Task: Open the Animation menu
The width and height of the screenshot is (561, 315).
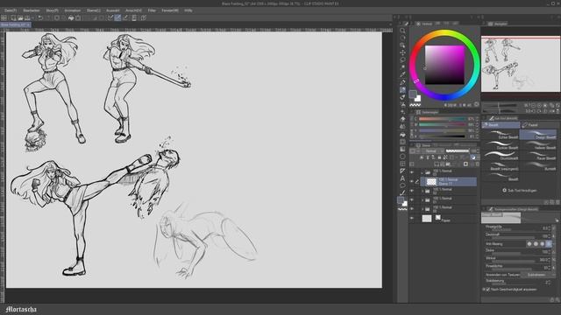Action: (73, 10)
